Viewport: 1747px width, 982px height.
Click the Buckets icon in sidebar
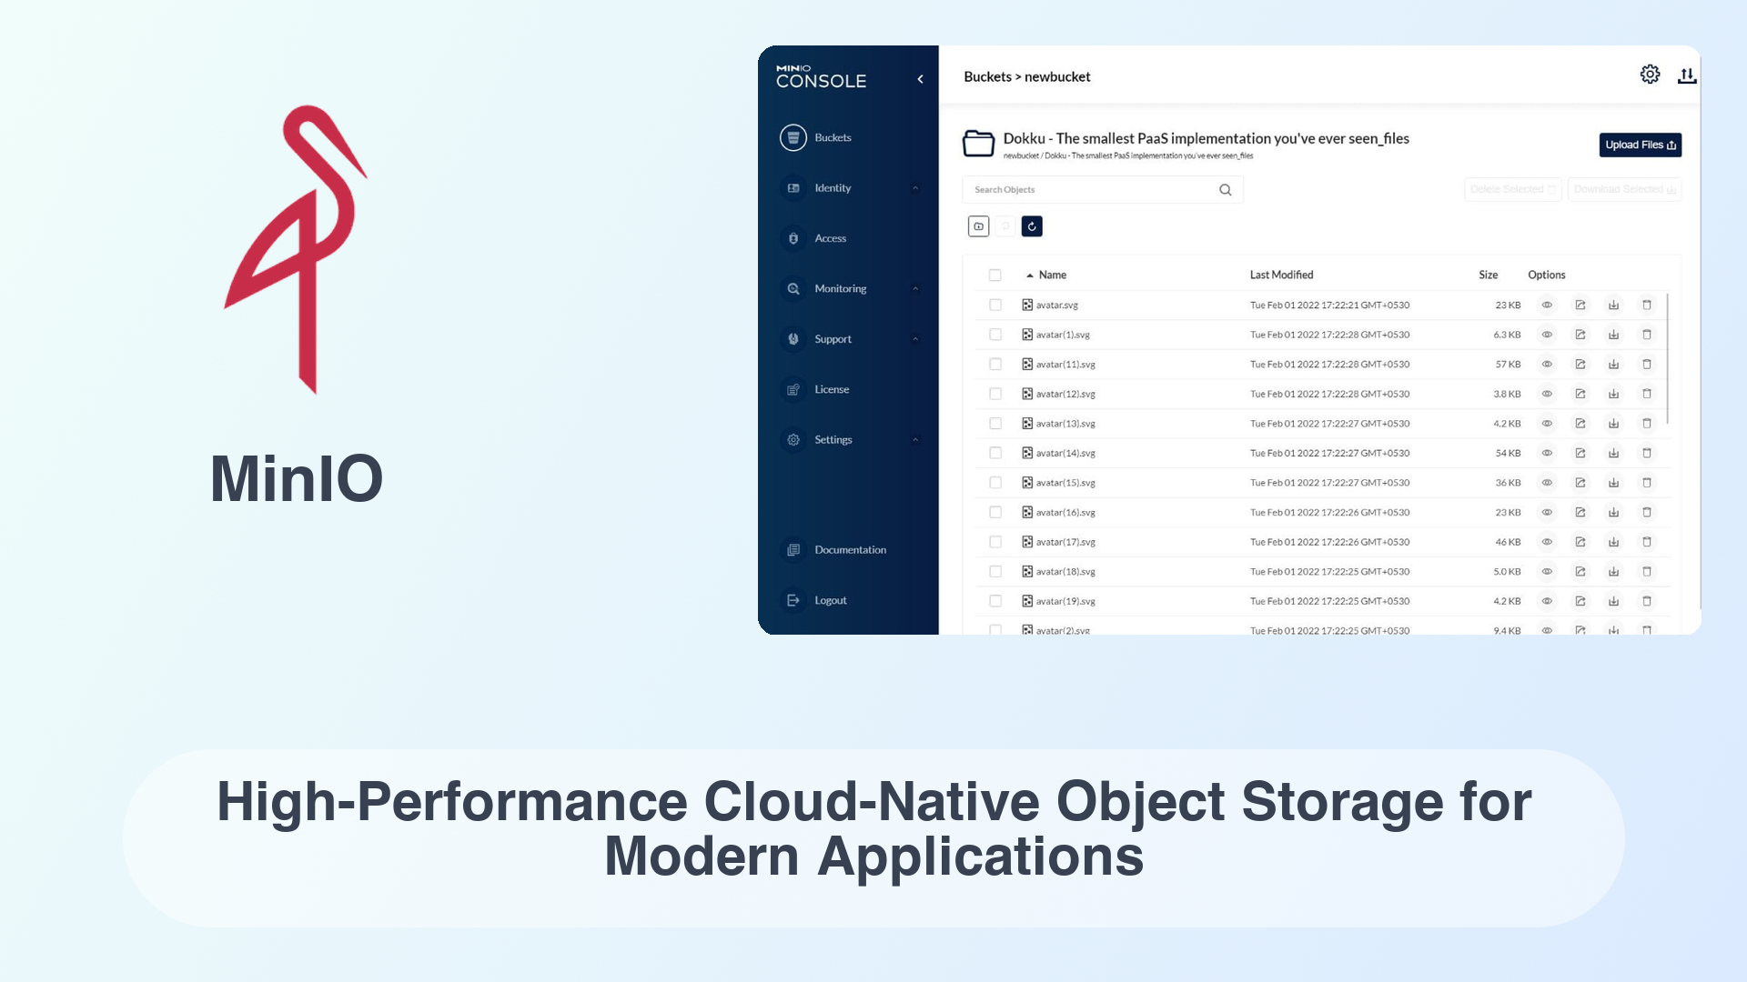(x=792, y=136)
